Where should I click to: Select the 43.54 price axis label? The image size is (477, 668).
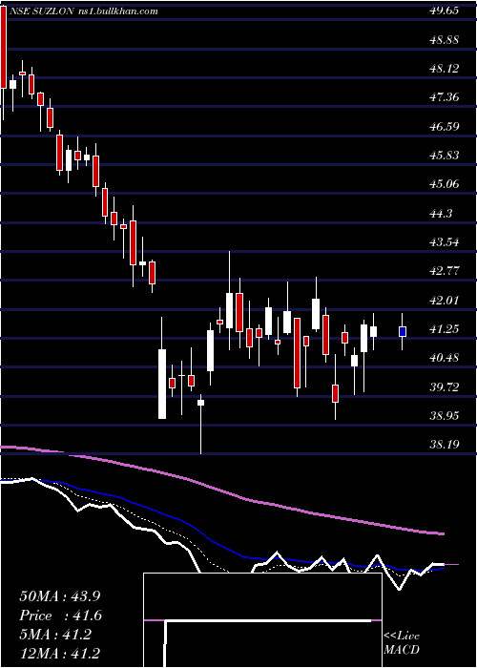pyautogui.click(x=444, y=242)
